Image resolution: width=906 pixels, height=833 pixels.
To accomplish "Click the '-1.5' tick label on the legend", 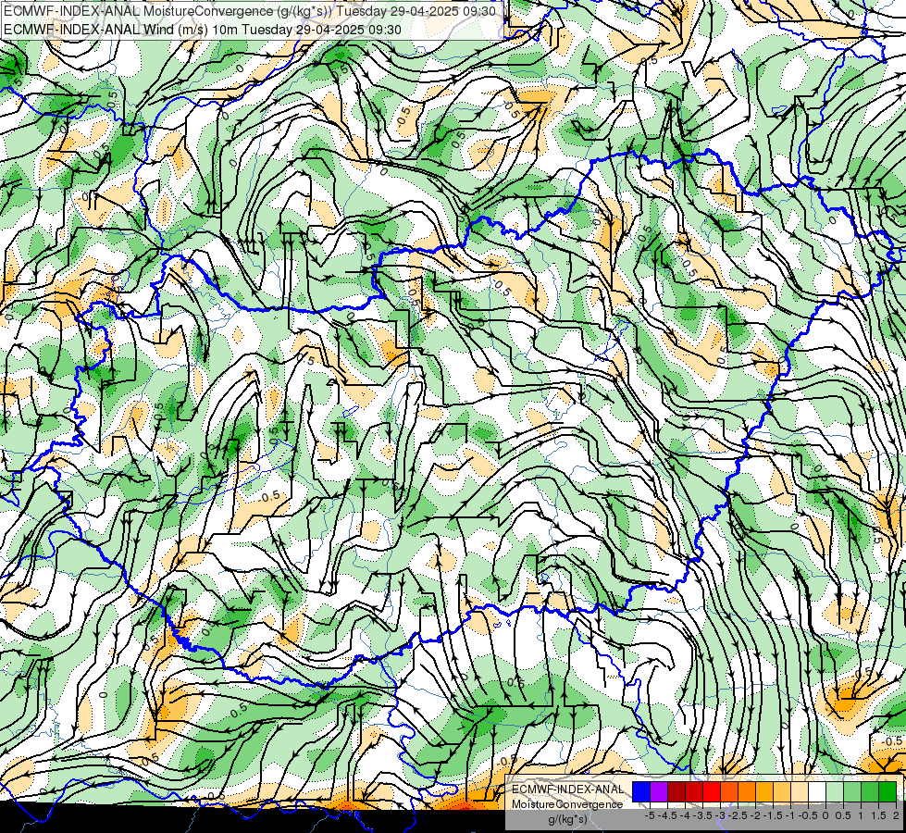I will pyautogui.click(x=773, y=815).
